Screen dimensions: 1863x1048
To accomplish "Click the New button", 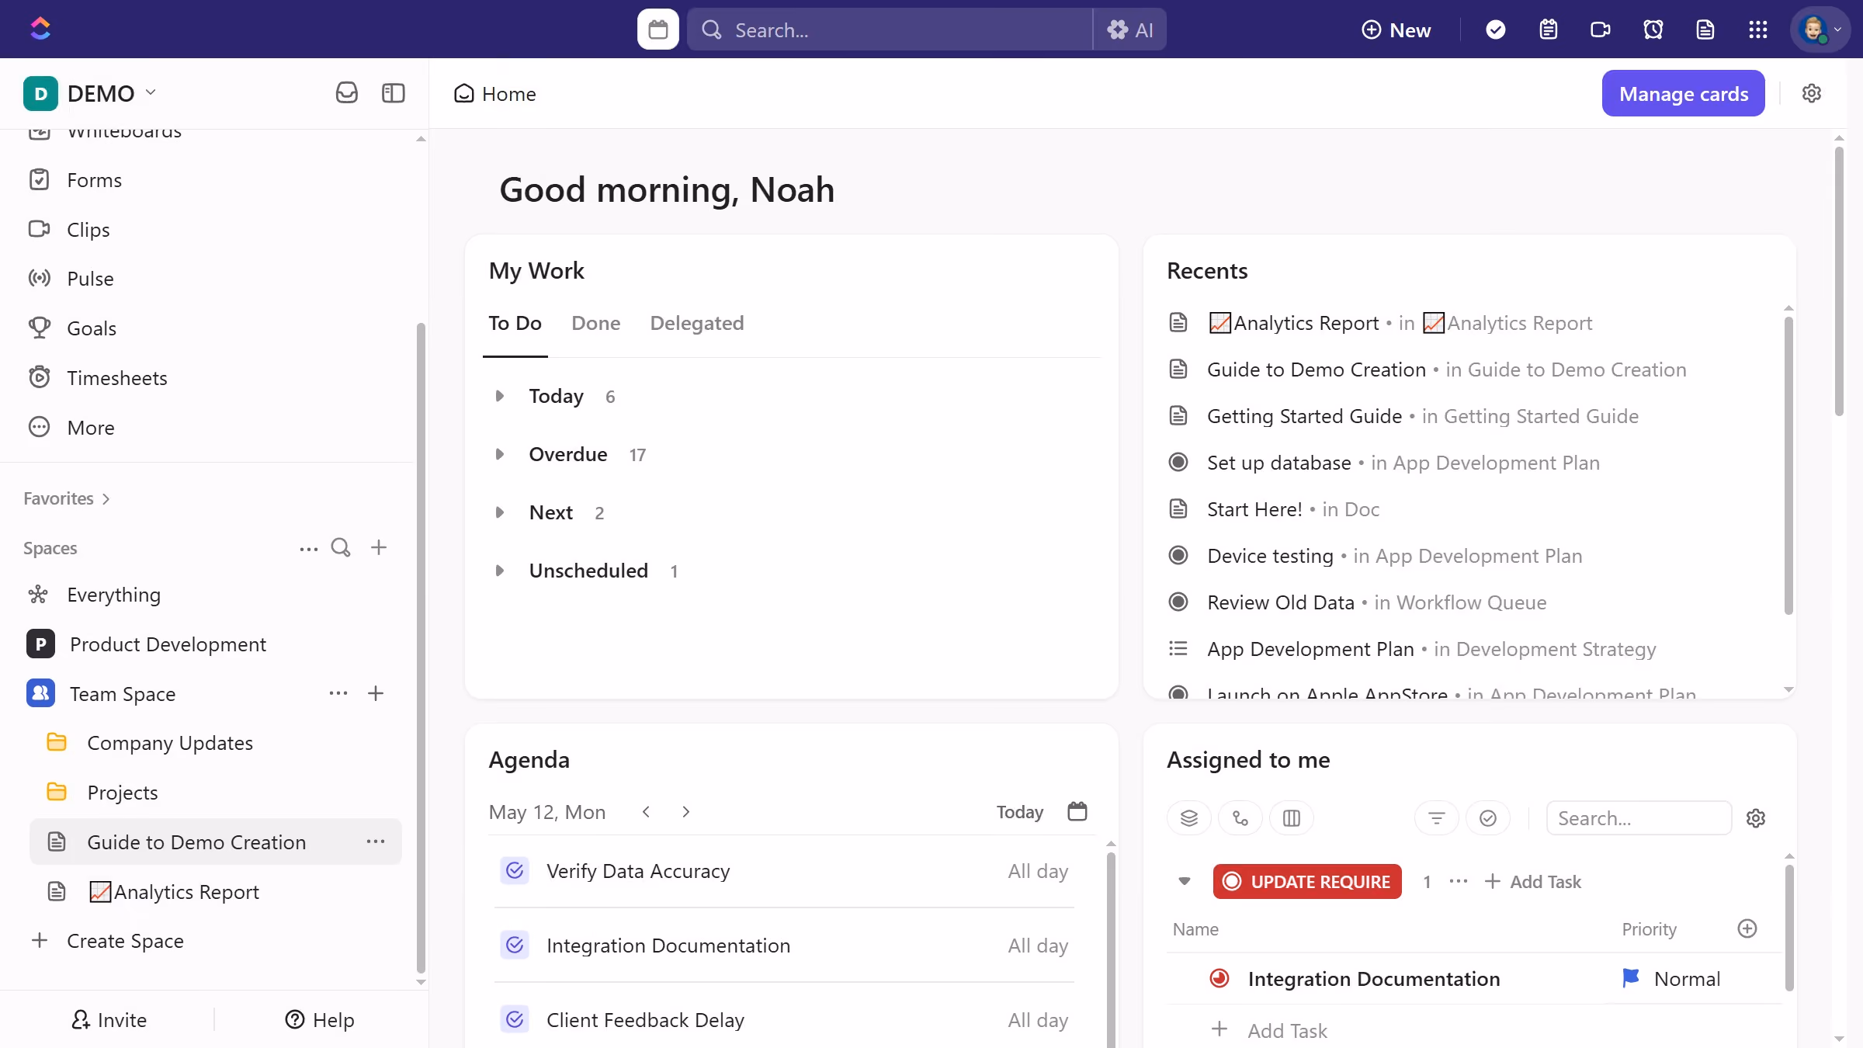I will (x=1396, y=29).
